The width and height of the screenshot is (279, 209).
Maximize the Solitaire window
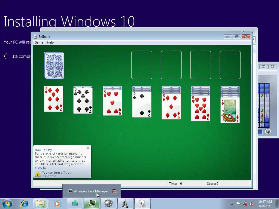[x=237, y=37]
